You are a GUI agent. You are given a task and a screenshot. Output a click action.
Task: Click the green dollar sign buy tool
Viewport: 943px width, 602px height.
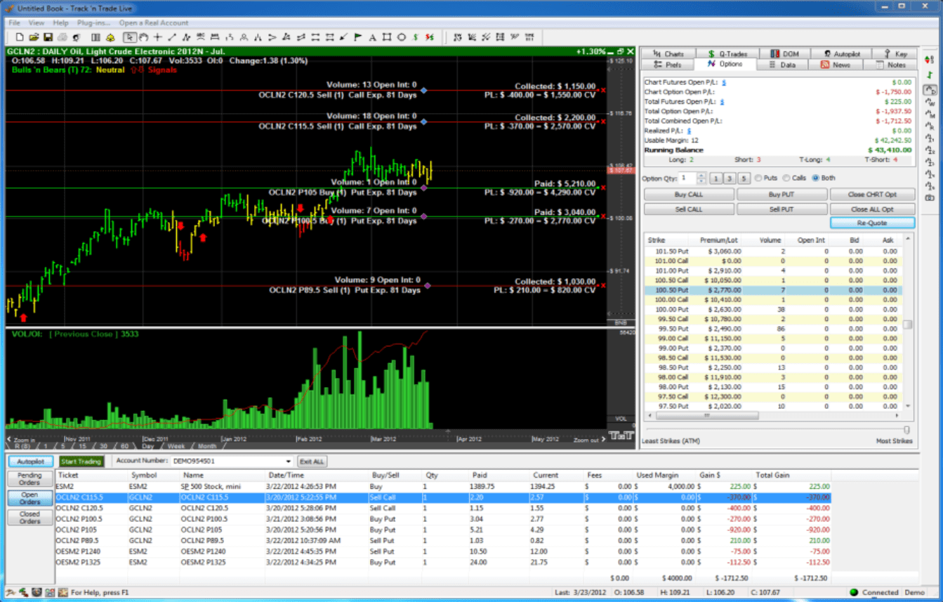tap(416, 37)
